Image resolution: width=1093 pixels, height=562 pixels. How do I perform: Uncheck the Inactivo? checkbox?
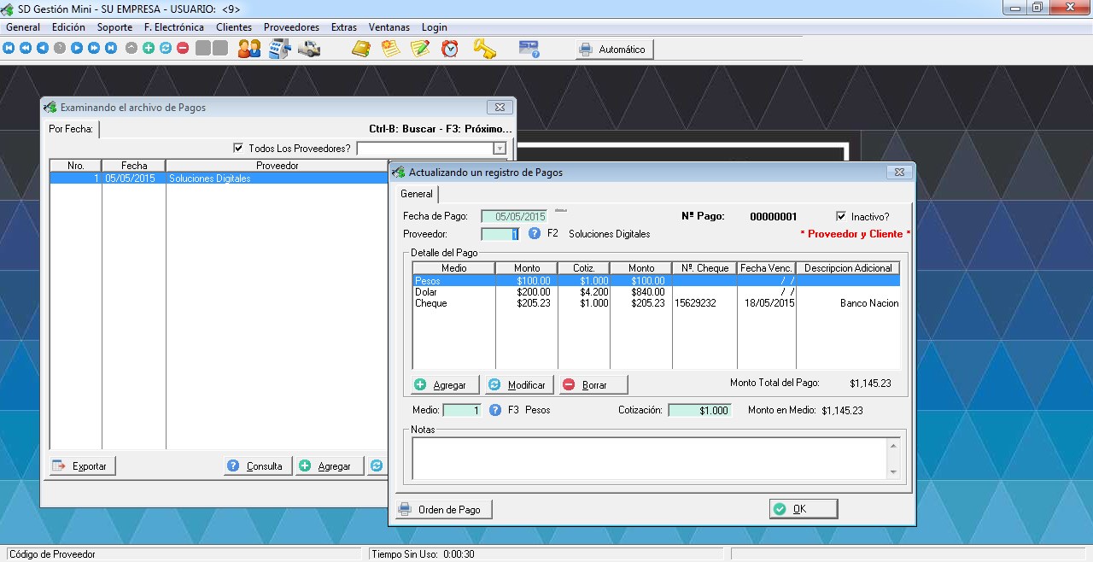841,217
